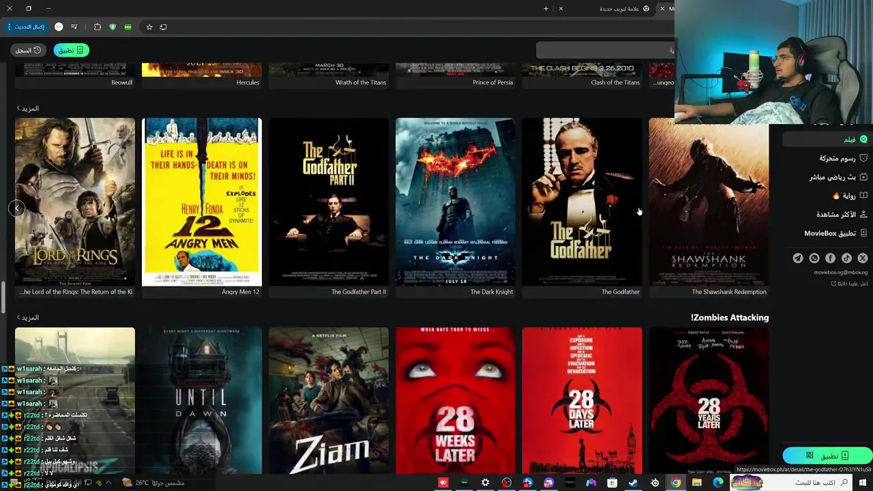
Task: Bookmark this page with the star icon
Action: click(x=149, y=27)
